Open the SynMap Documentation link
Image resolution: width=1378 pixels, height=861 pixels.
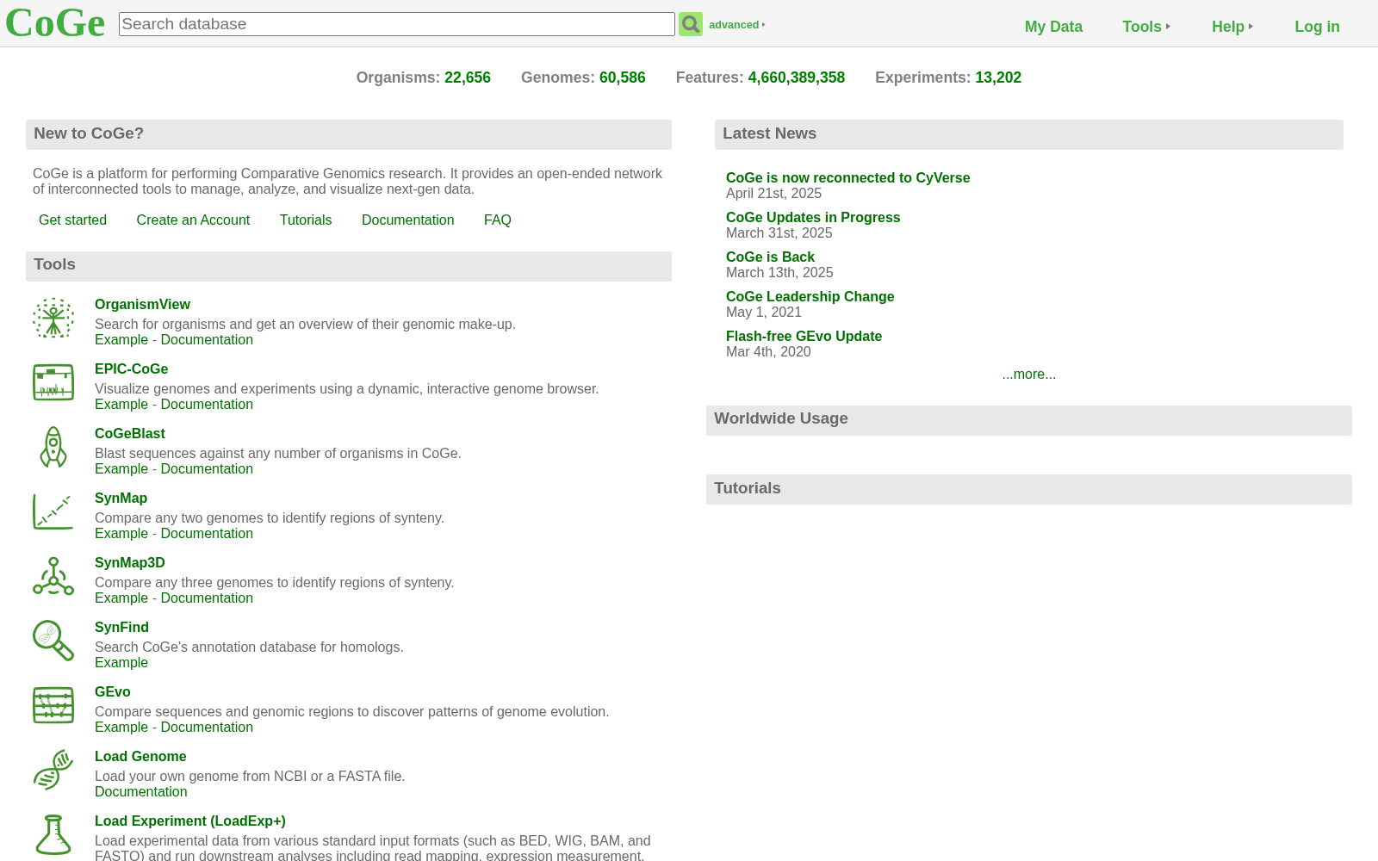207,534
